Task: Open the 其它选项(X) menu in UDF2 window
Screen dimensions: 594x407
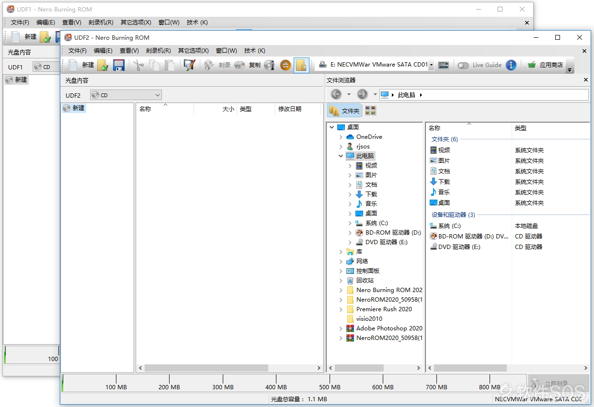Action: tap(194, 51)
